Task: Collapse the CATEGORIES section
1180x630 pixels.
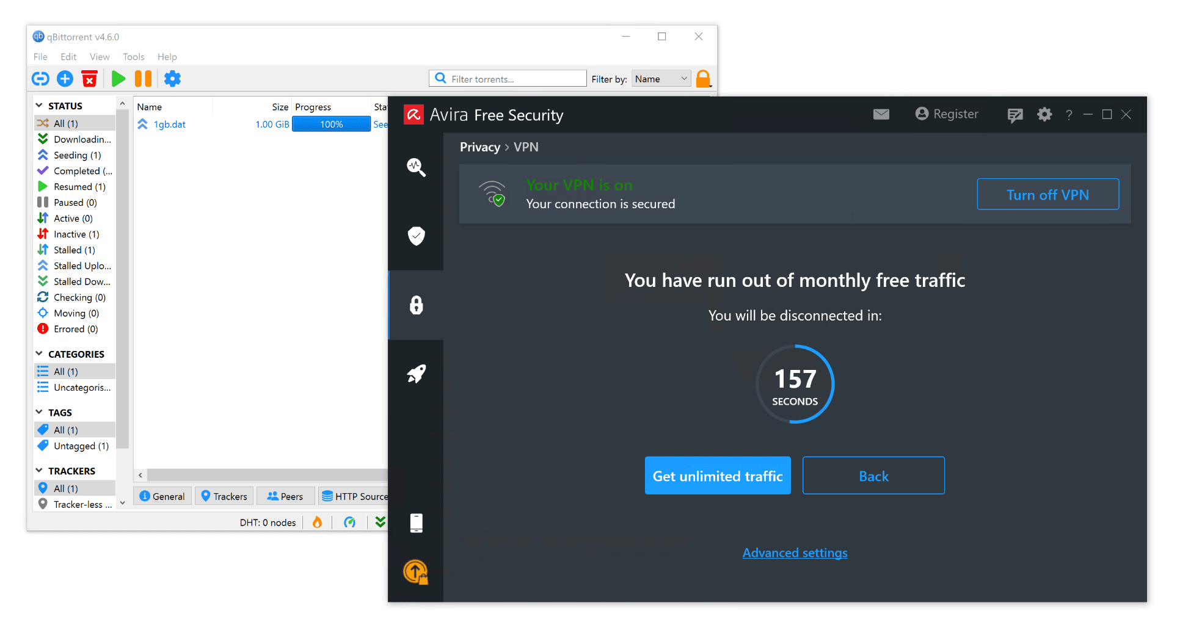Action: click(x=39, y=354)
